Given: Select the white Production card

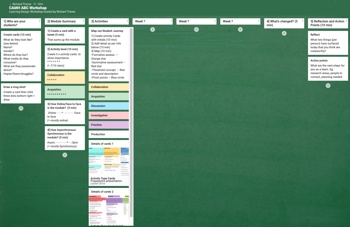Looking at the screenshot, I should tap(109, 134).
